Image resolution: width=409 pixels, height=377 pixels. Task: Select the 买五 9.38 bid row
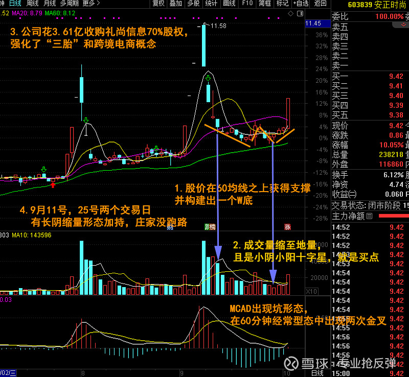pos(370,115)
